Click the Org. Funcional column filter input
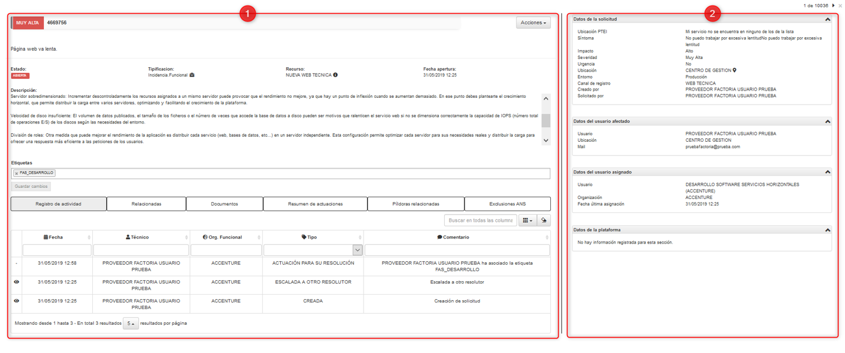 coord(226,250)
